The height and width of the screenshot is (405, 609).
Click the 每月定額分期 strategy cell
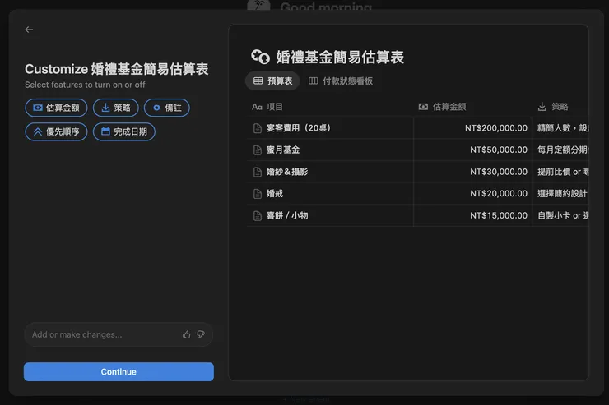tap(560, 150)
